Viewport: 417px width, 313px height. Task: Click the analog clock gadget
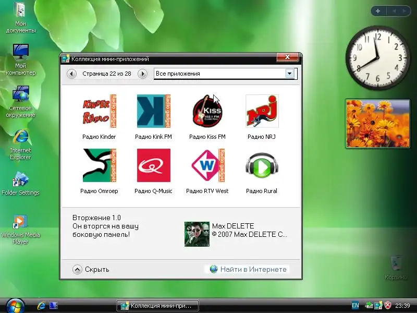(377, 58)
